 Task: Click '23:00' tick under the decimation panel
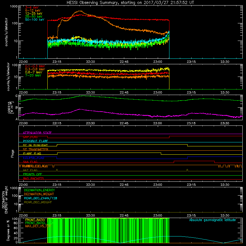(x=157, y=216)
